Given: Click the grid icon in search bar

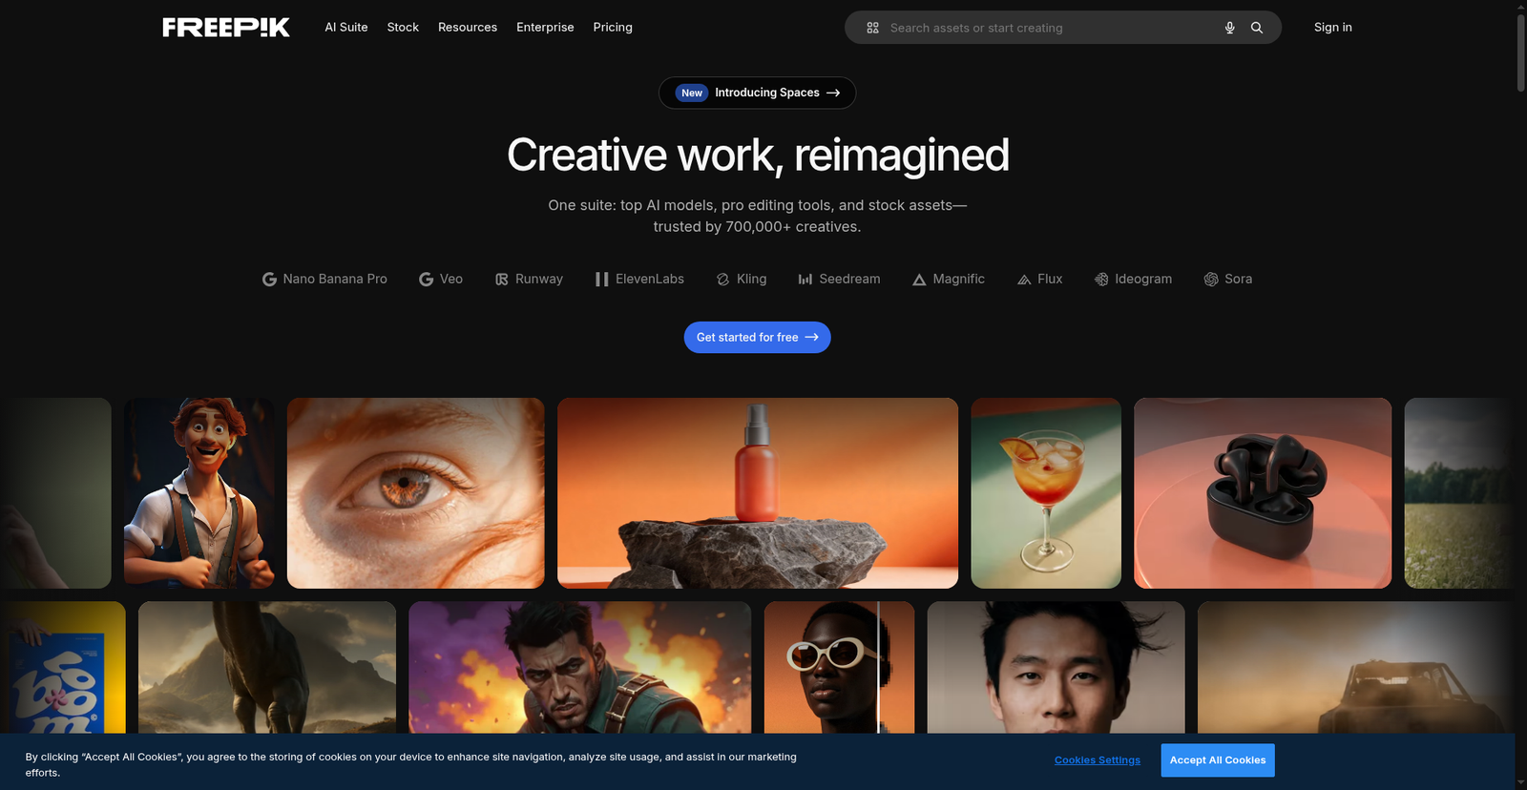Looking at the screenshot, I should click(872, 28).
